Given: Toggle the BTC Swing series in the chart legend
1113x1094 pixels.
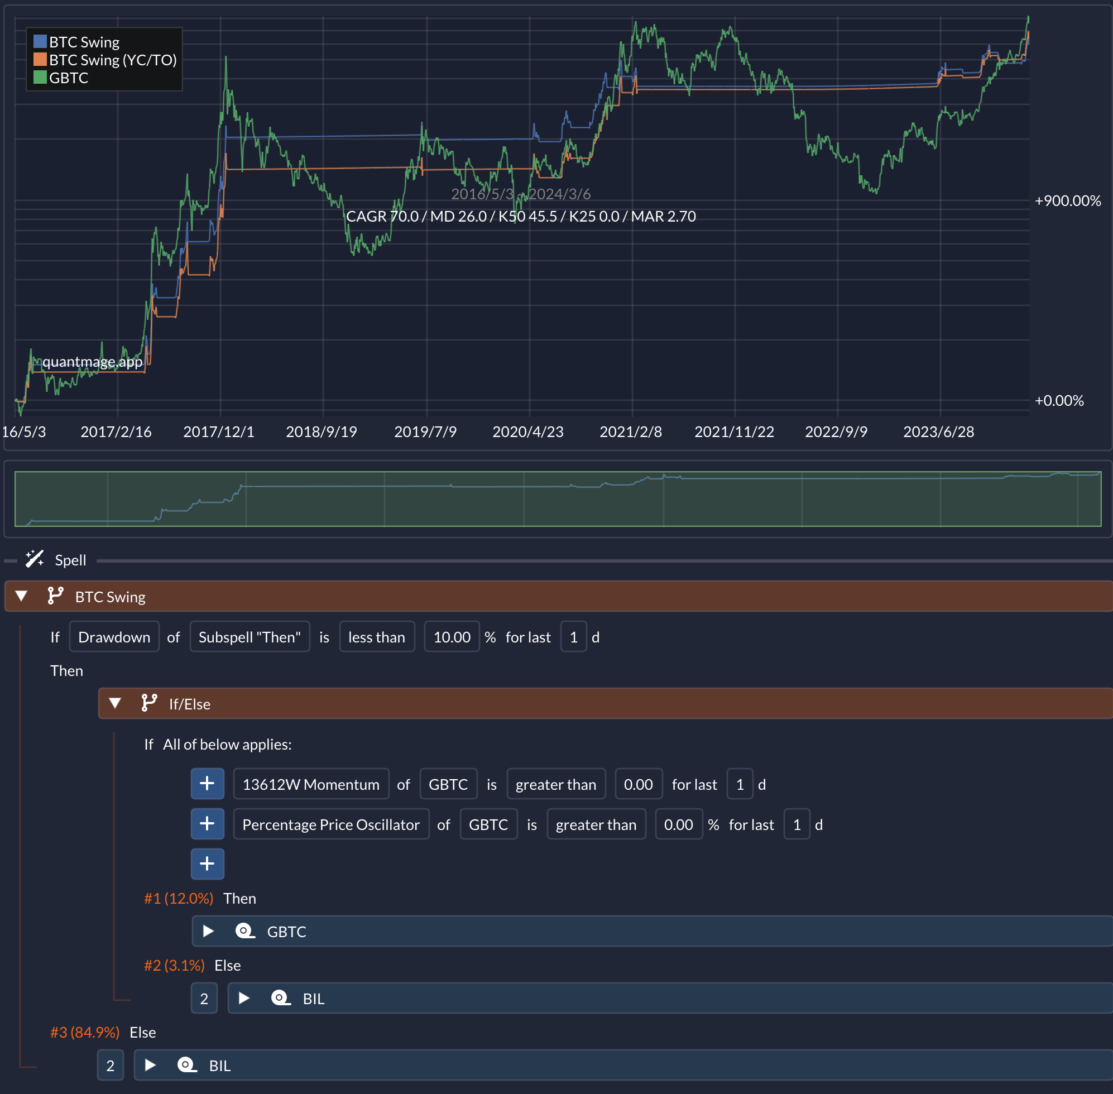Looking at the screenshot, I should pos(84,42).
